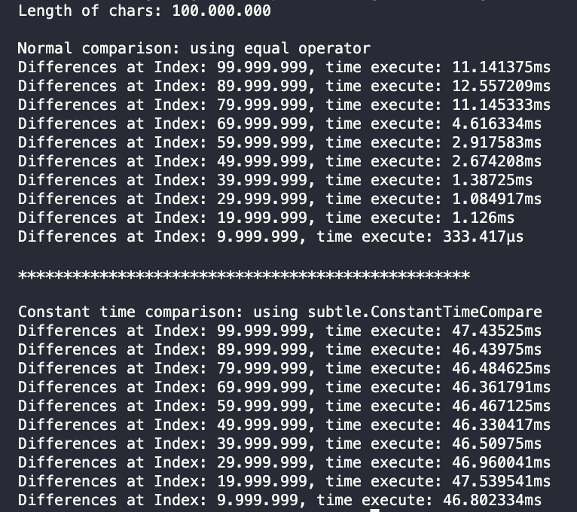The width and height of the screenshot is (577, 512).
Task: Click the 333.417µs execution time value
Action: click(x=483, y=236)
